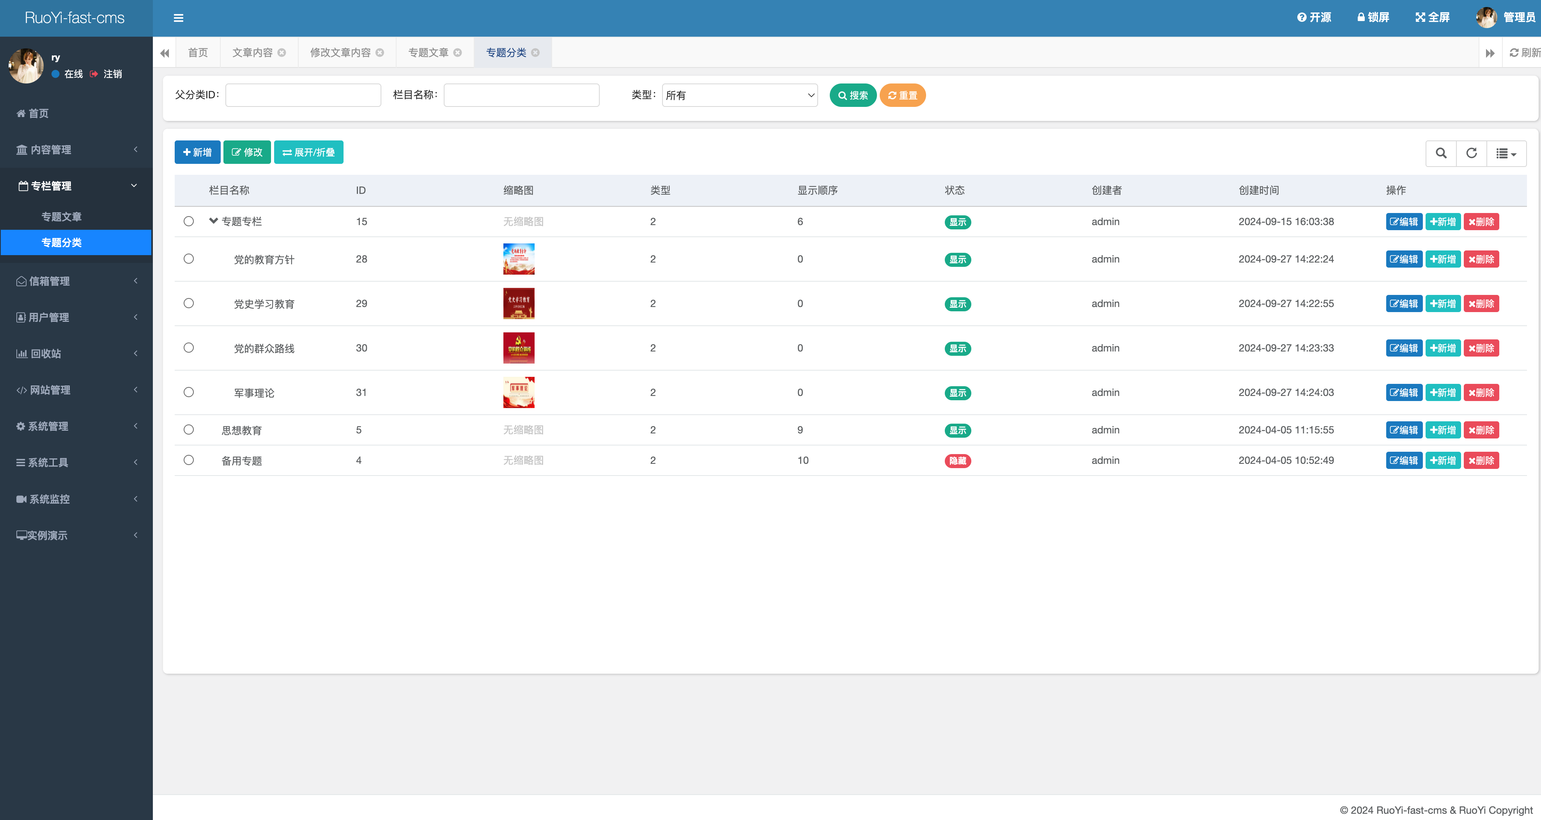Click the table refresh icon
The height and width of the screenshot is (820, 1541).
pos(1472,153)
